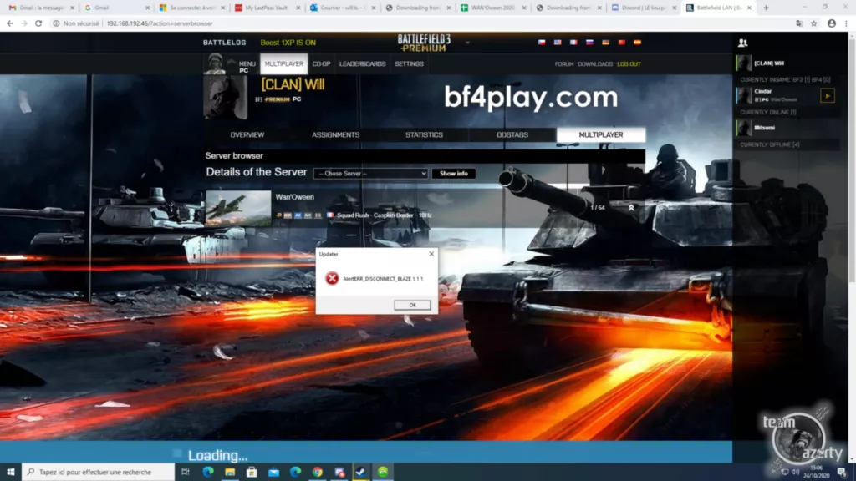Viewport: 856px width, 481px height.
Task: Reload the page with the refresh icon
Action: pyautogui.click(x=38, y=23)
